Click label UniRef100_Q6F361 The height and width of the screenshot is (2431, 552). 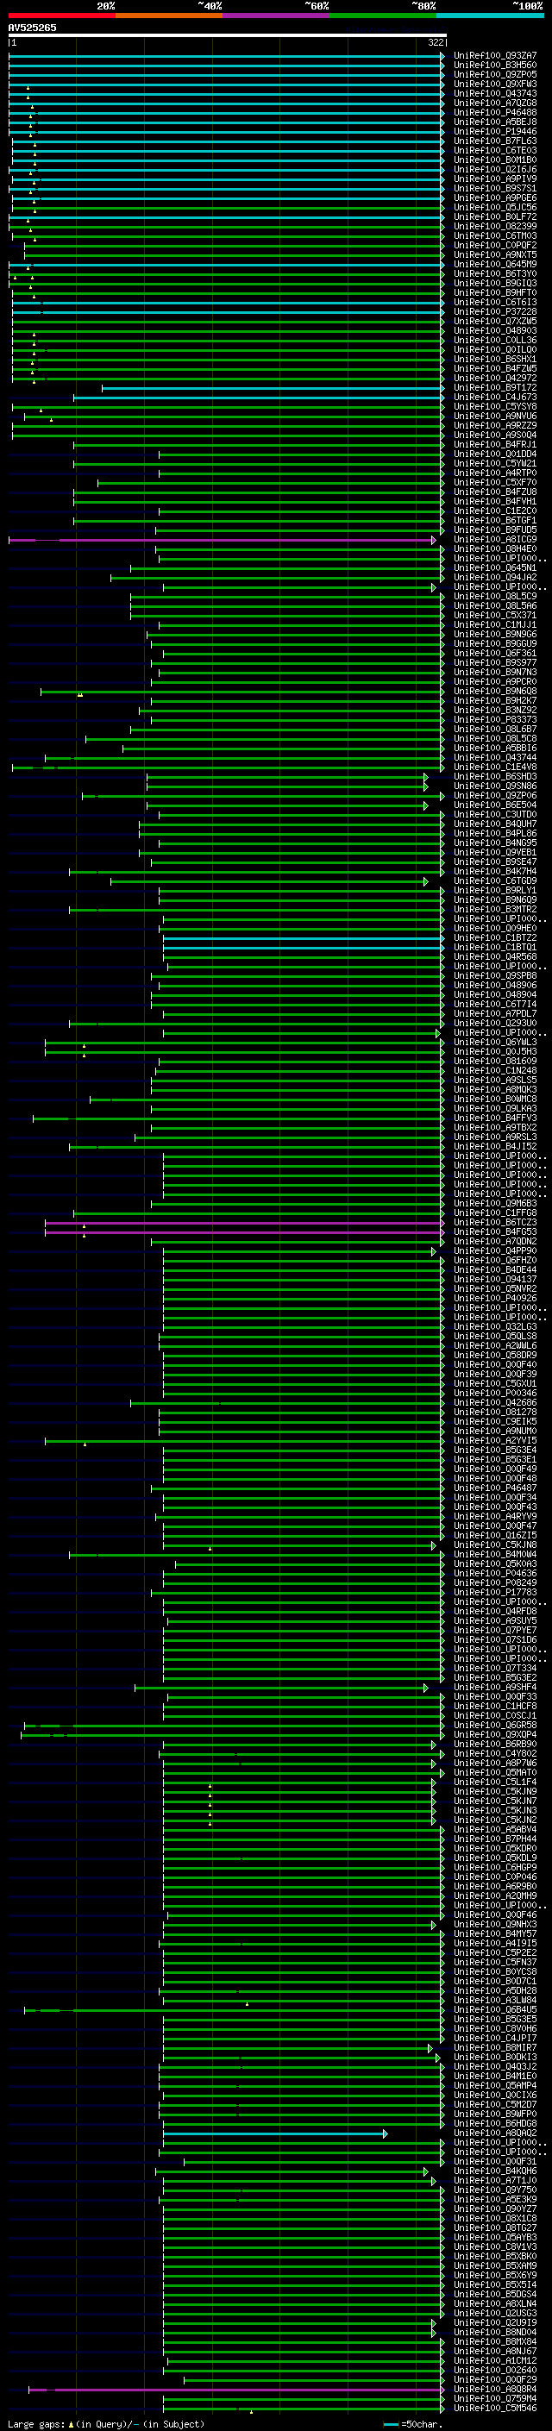pyautogui.click(x=495, y=653)
